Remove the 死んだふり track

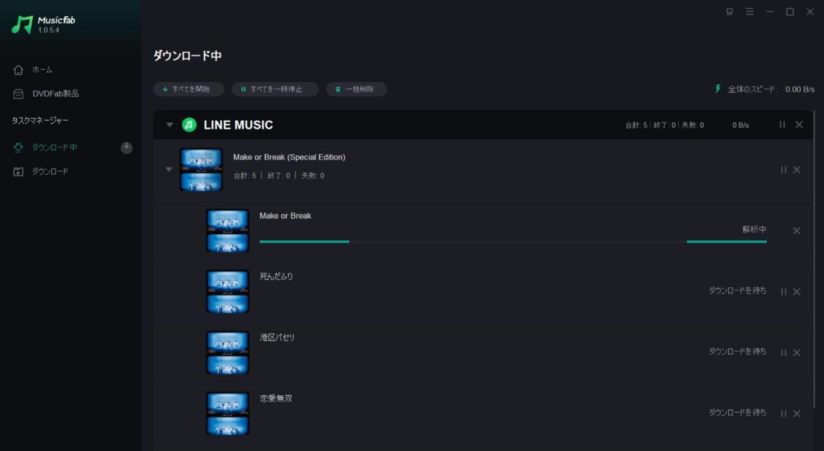coord(797,292)
